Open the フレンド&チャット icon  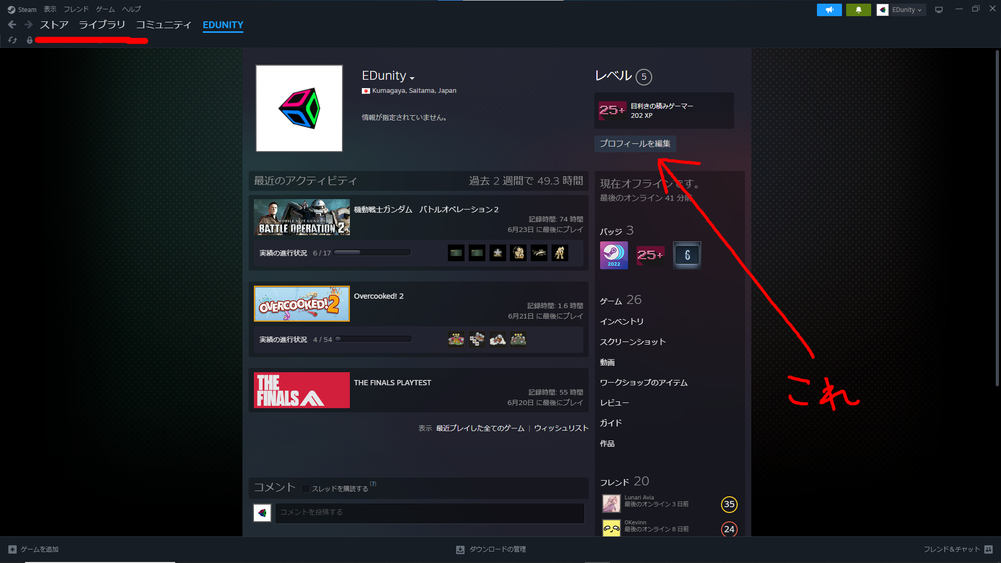pyautogui.click(x=990, y=549)
